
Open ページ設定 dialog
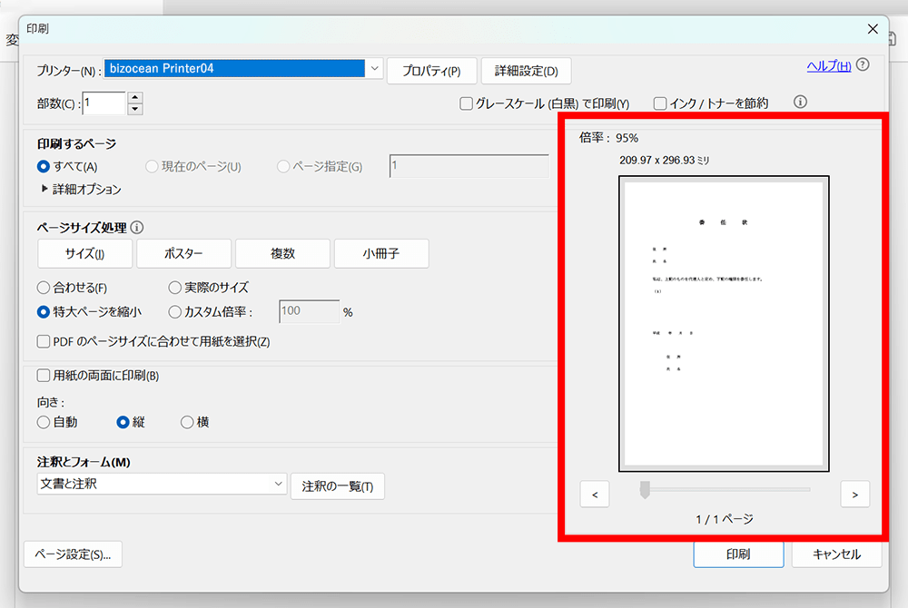click(x=73, y=554)
